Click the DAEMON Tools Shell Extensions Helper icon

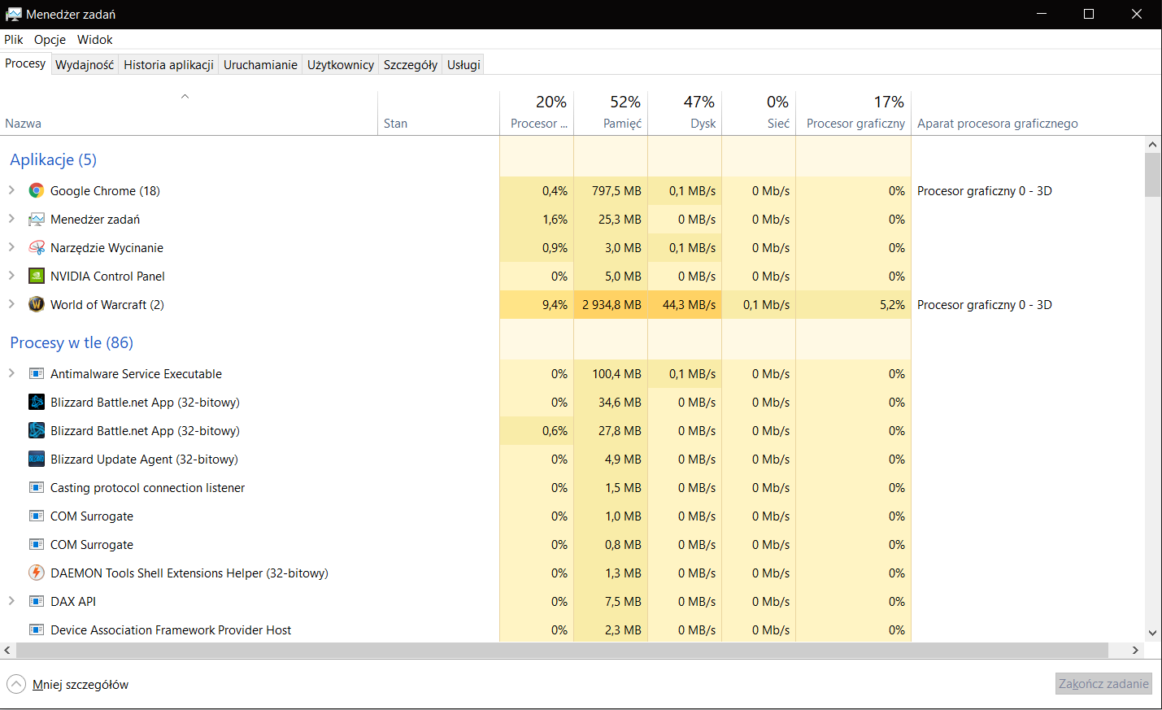(x=36, y=573)
